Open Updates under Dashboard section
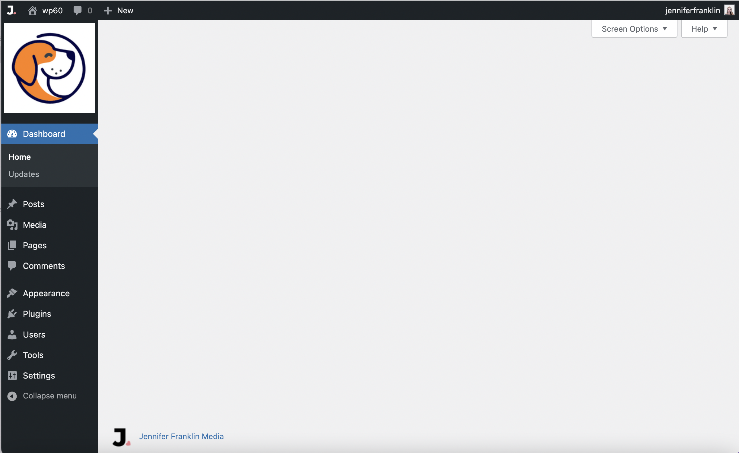 coord(24,174)
